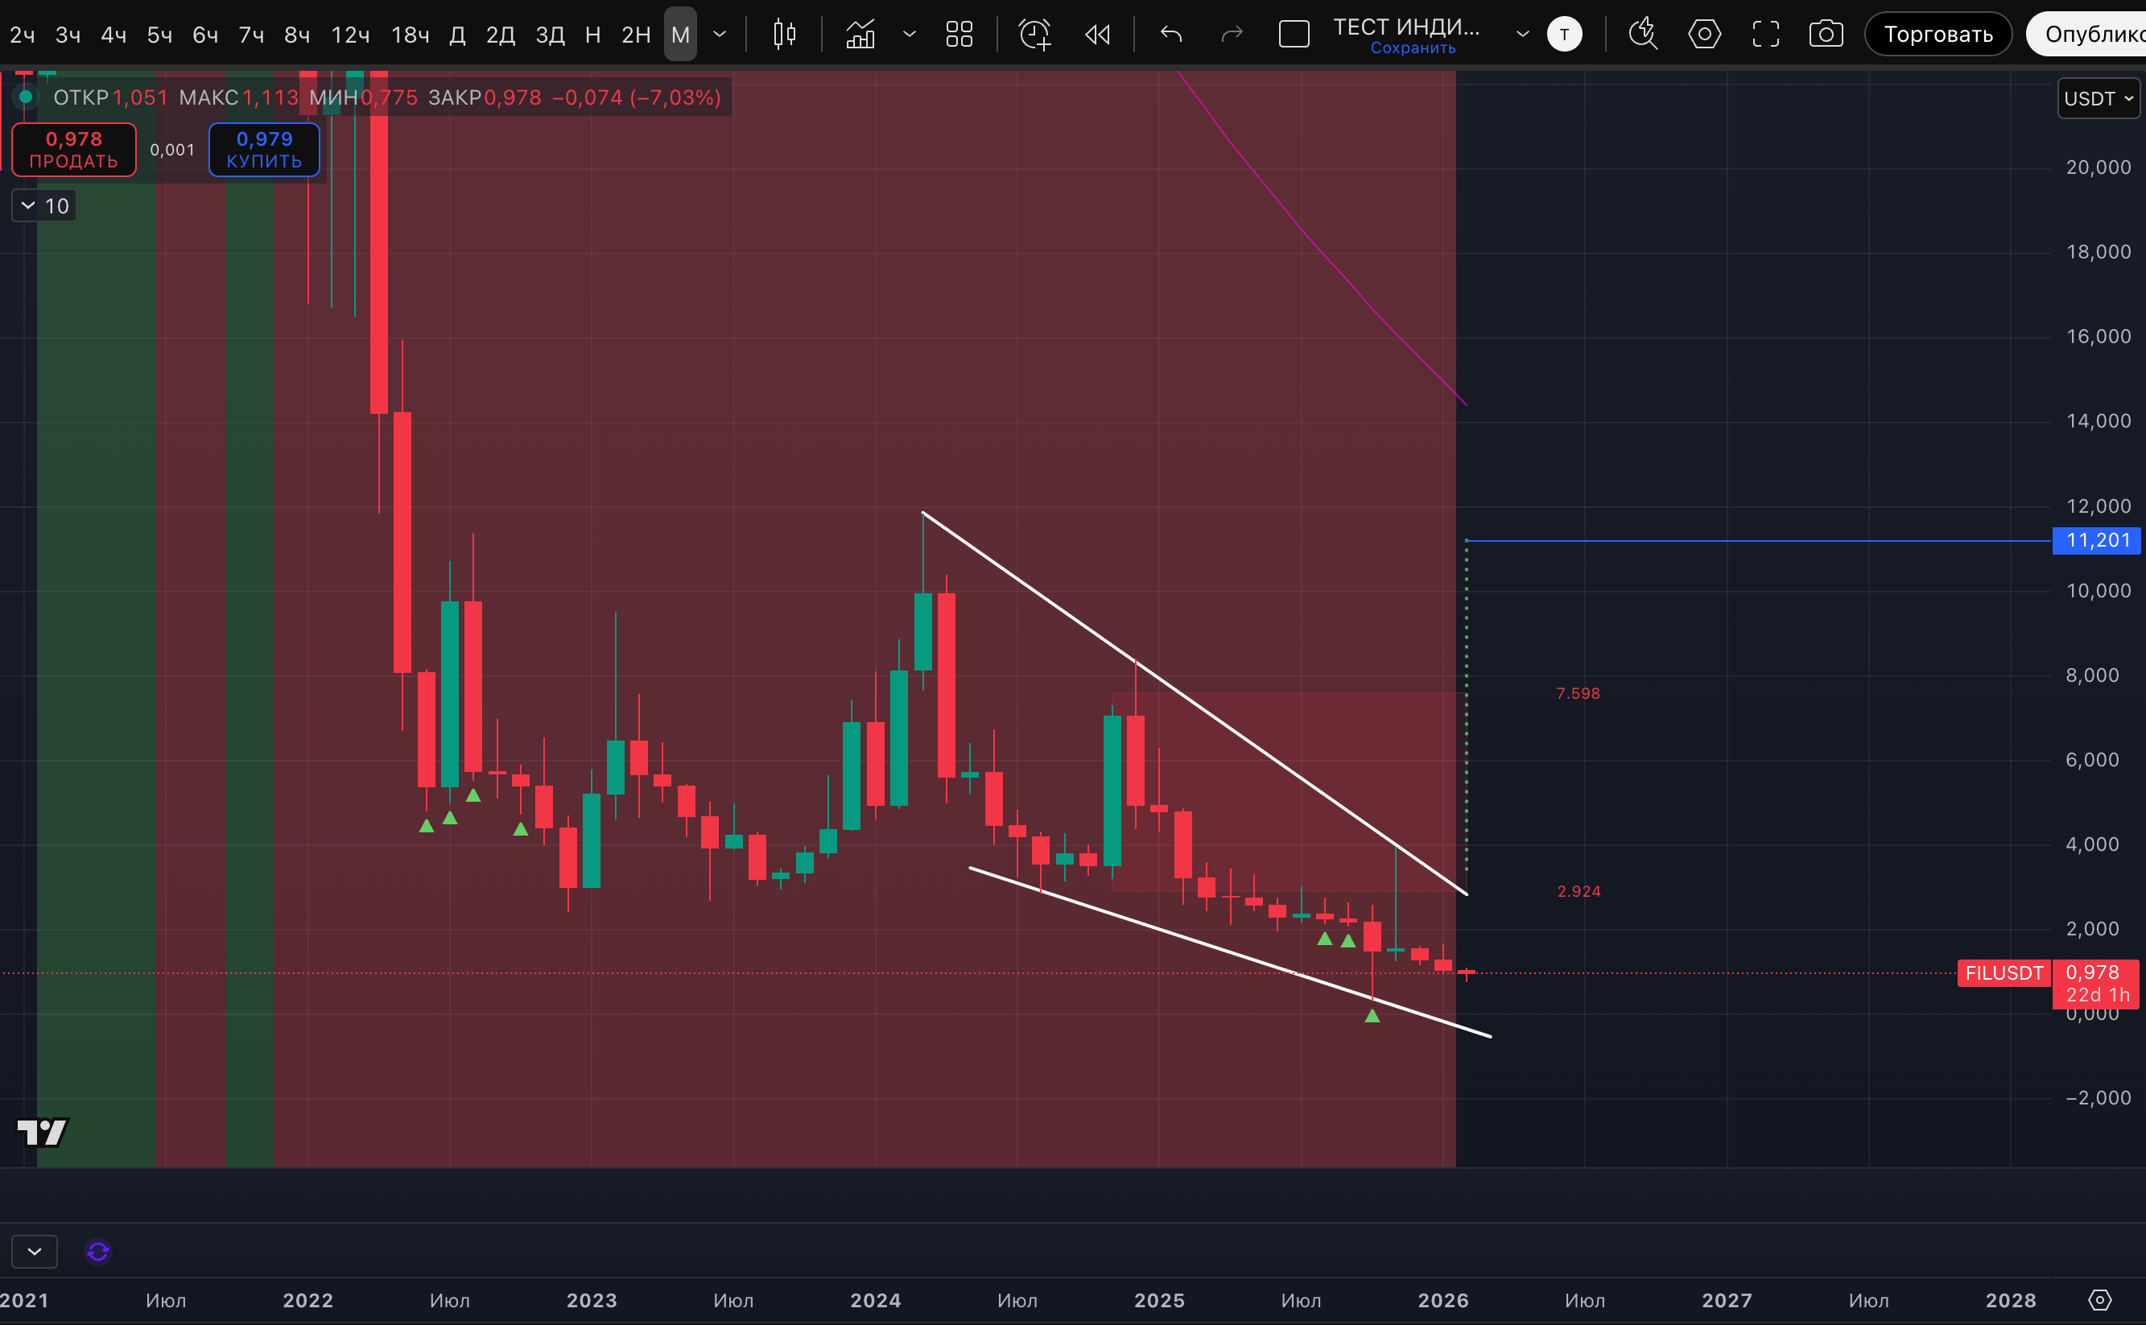The height and width of the screenshot is (1325, 2146).
Task: Switch to the 12ч timeframe
Action: [349, 34]
